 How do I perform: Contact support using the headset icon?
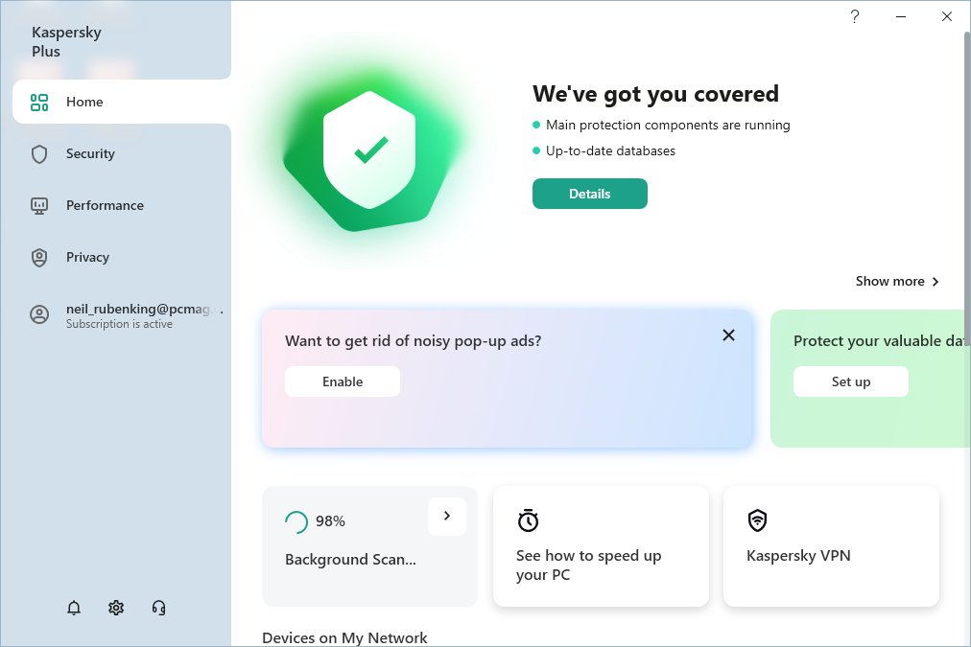158,608
